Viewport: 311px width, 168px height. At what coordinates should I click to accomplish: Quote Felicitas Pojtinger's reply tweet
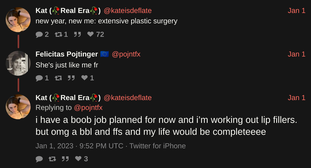point(71,78)
